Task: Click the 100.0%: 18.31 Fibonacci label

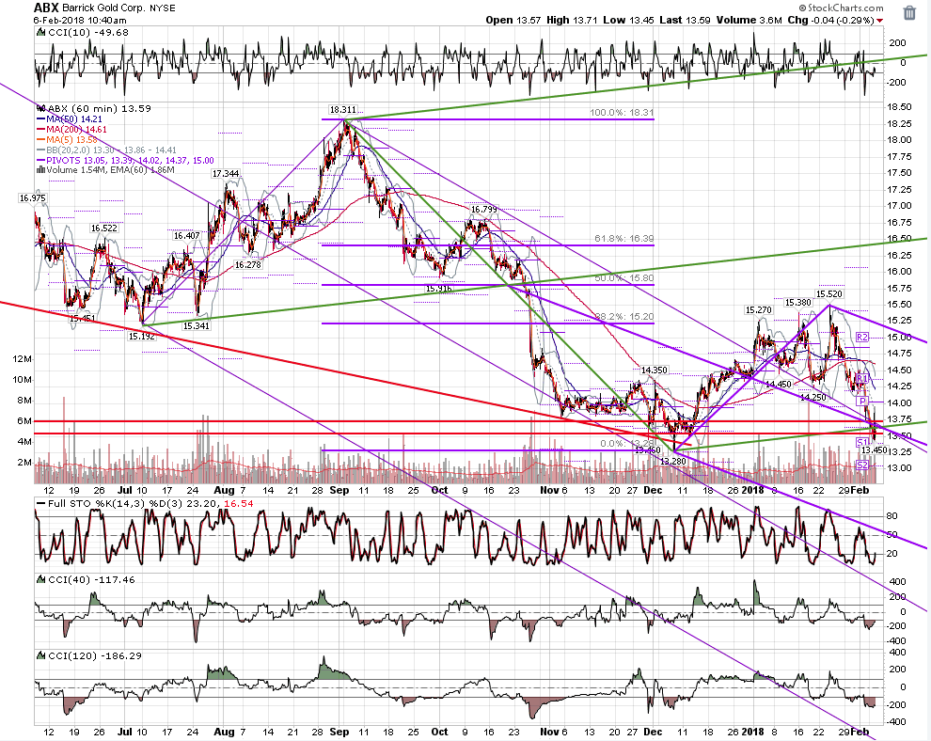Action: 622,113
